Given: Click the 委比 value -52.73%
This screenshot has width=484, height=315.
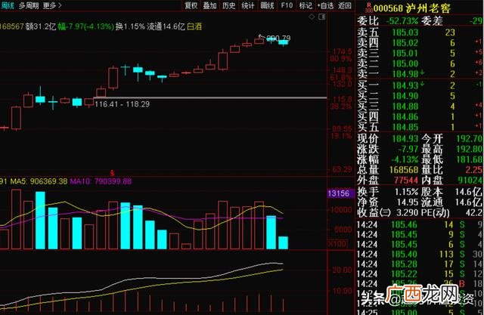Looking at the screenshot, I should (x=402, y=21).
